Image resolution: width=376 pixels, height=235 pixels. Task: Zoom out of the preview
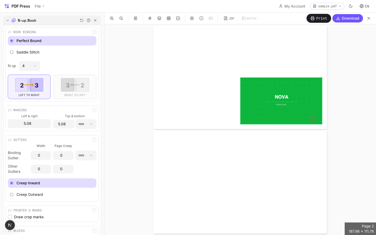[121, 18]
